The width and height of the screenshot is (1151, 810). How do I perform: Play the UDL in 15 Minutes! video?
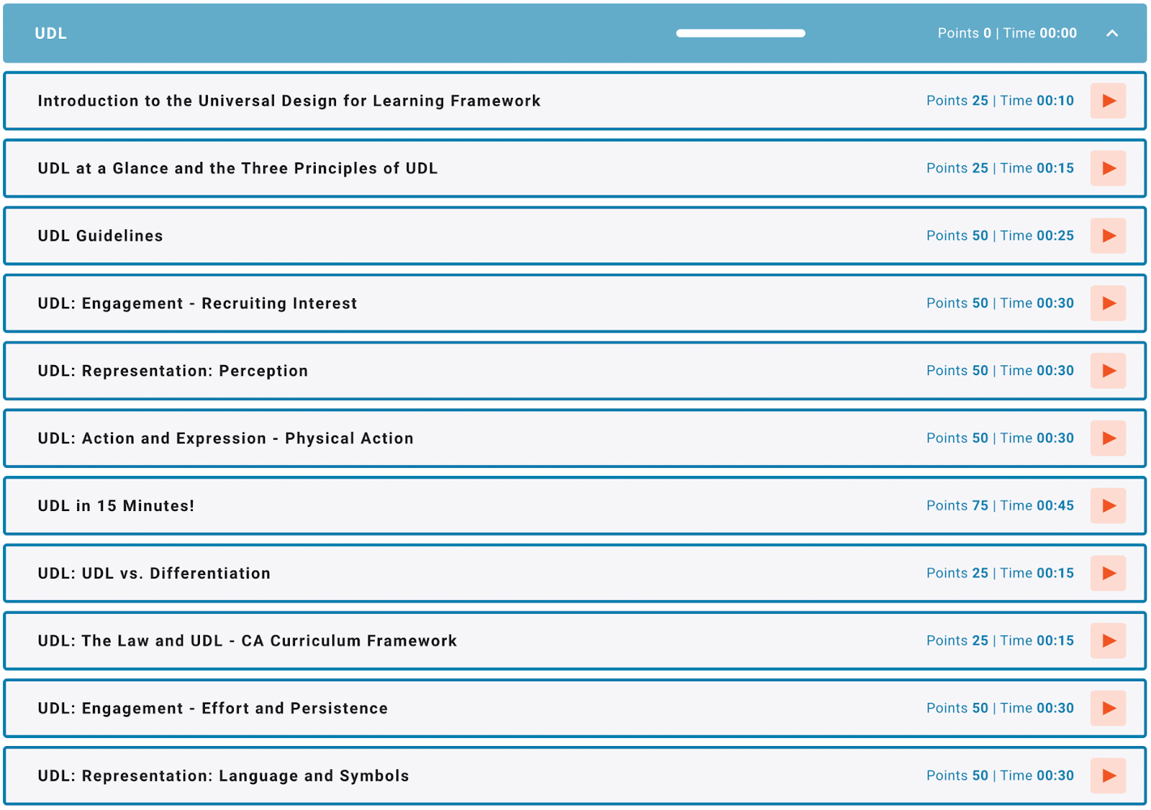(1108, 505)
